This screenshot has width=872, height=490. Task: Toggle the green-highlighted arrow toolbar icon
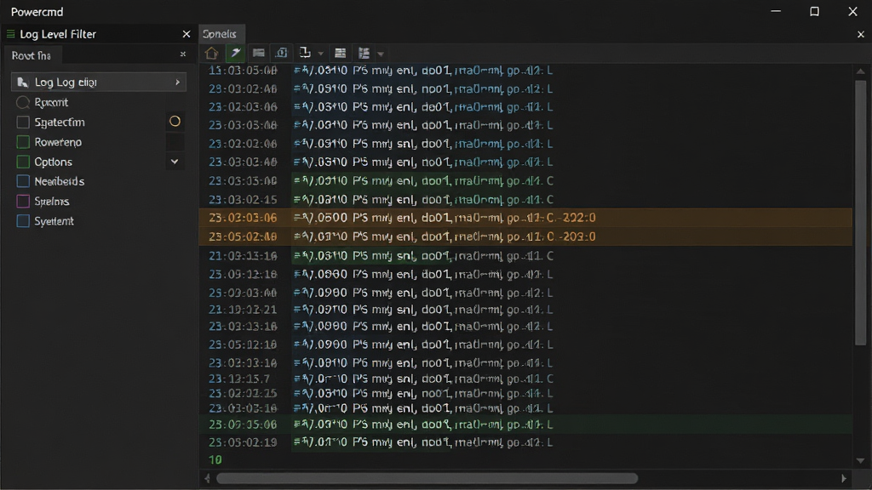tap(236, 54)
